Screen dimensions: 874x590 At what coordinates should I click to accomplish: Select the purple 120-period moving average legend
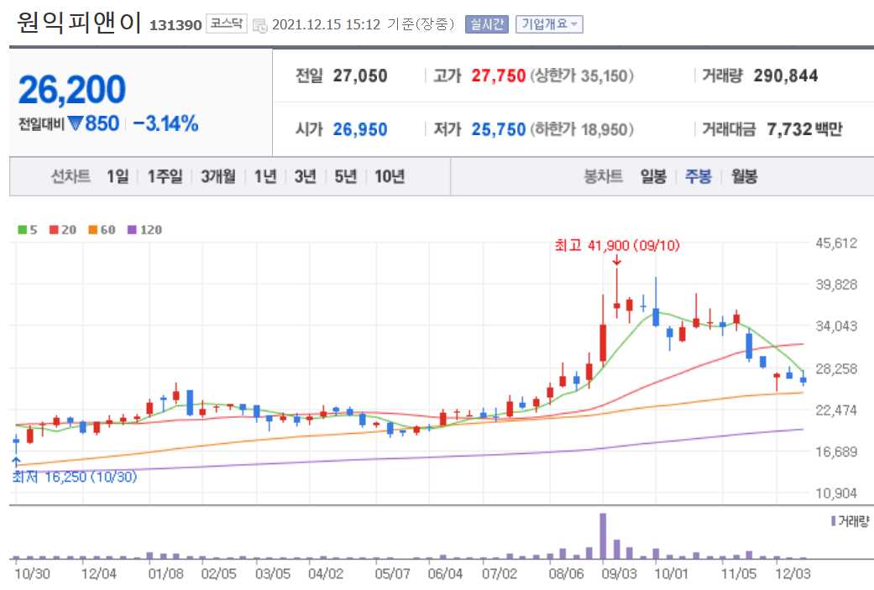click(140, 229)
